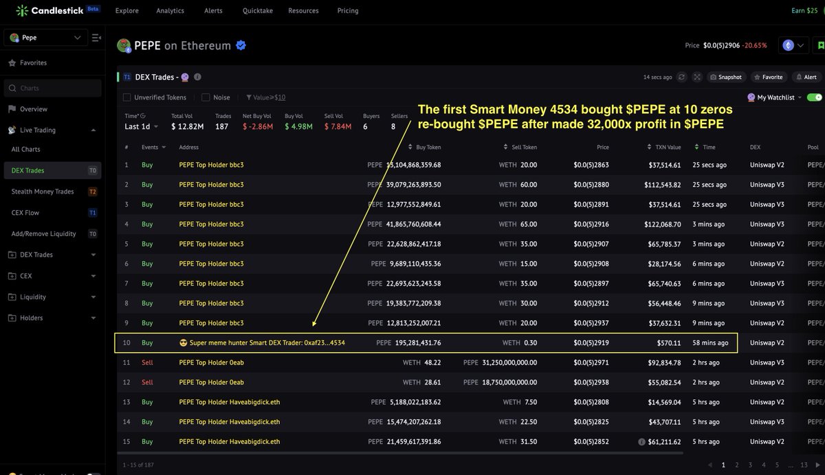The height and width of the screenshot is (475, 825).
Task: Click the info icon next to the DEX Trades title
Action: point(197,77)
